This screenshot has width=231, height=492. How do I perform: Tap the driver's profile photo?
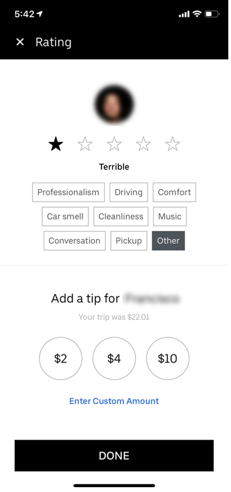click(114, 104)
